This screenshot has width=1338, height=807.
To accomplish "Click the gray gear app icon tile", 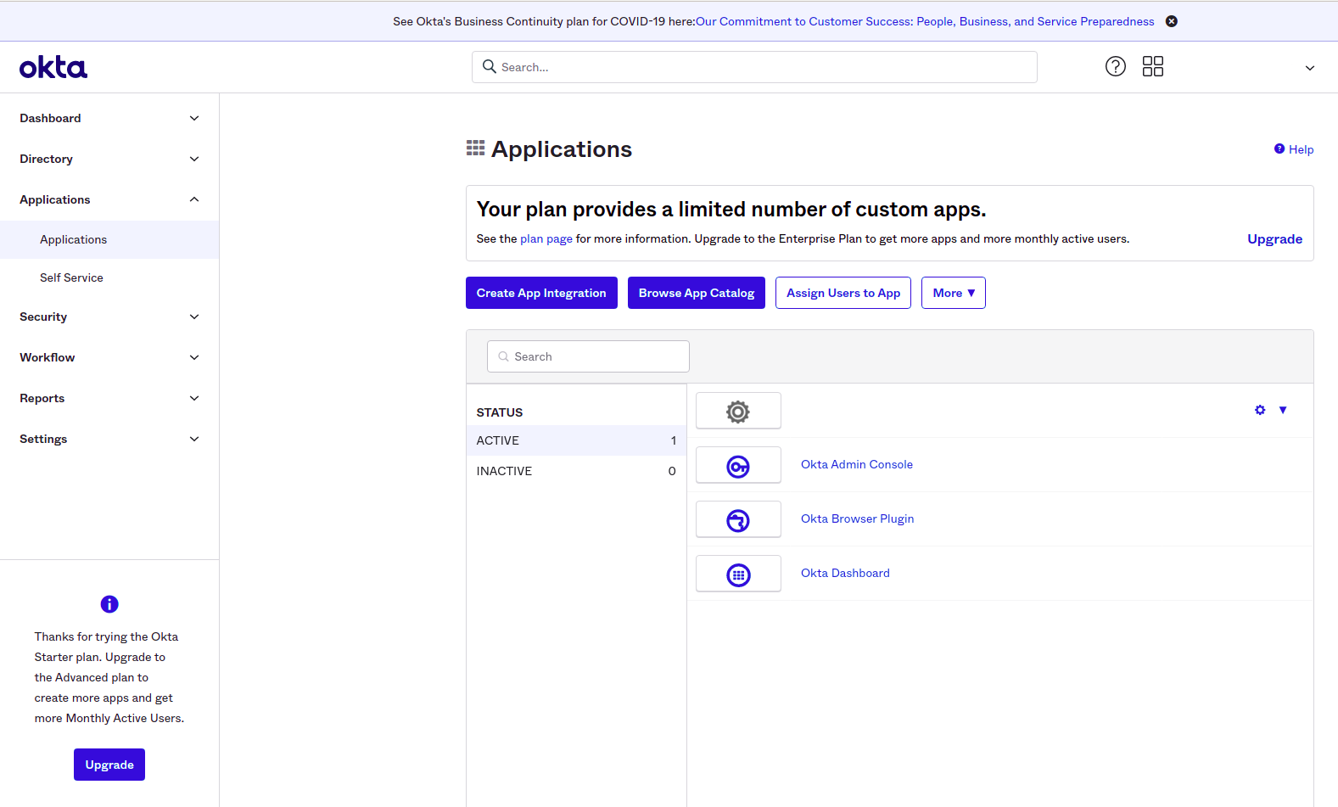I will [x=738, y=412].
